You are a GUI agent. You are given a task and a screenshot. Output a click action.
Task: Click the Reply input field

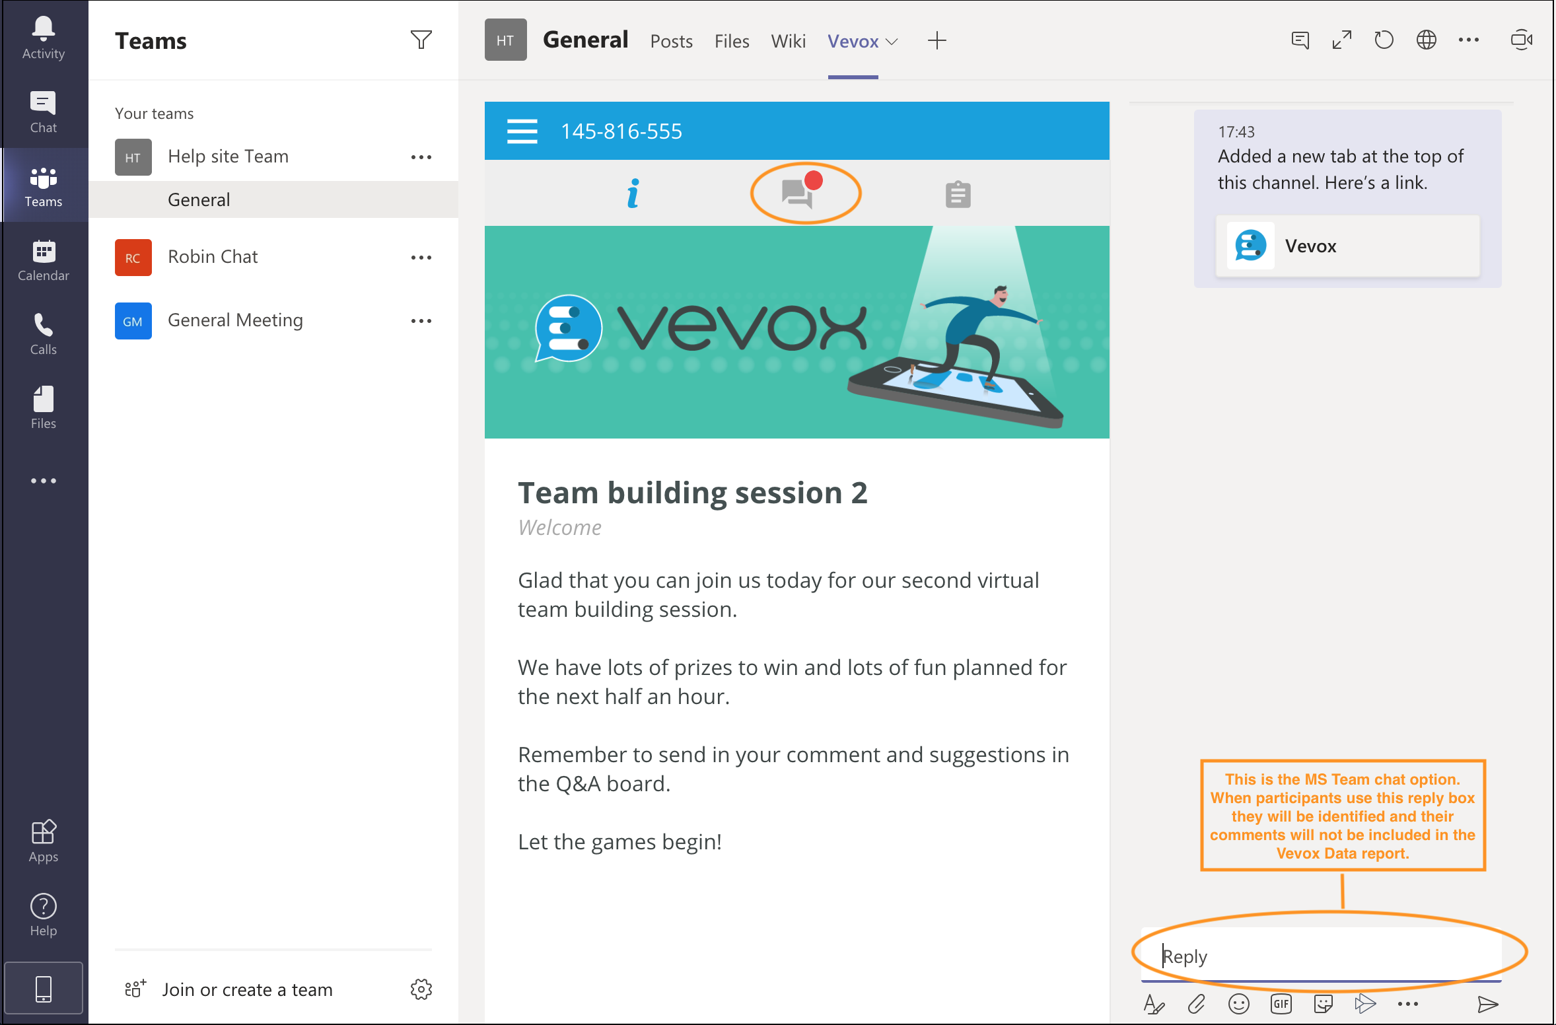(1321, 956)
